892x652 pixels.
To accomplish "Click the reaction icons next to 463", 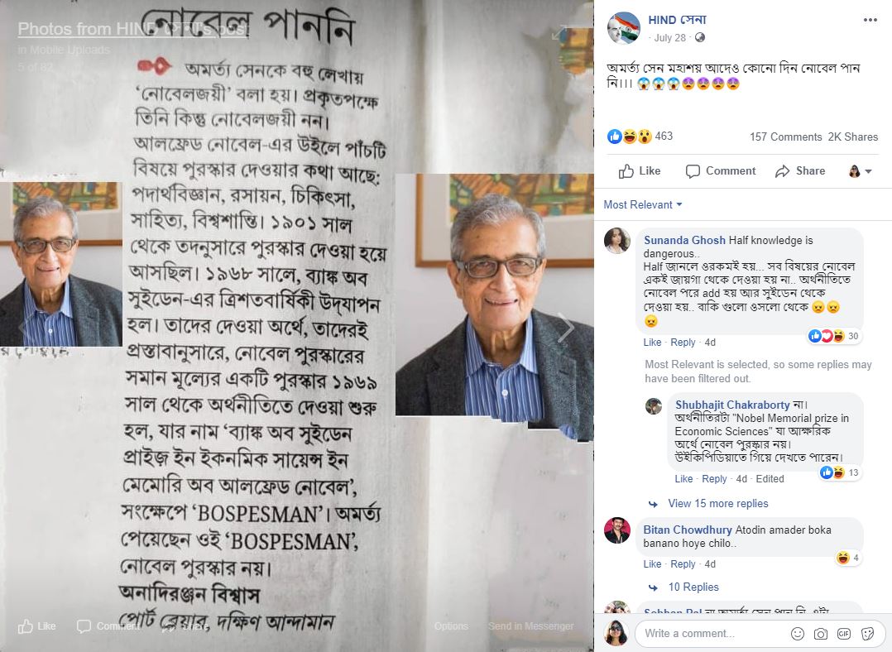I will (629, 136).
